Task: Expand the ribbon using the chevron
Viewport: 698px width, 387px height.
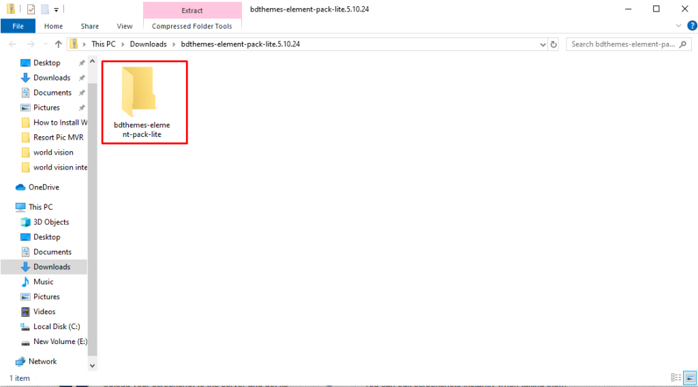Action: (679, 26)
